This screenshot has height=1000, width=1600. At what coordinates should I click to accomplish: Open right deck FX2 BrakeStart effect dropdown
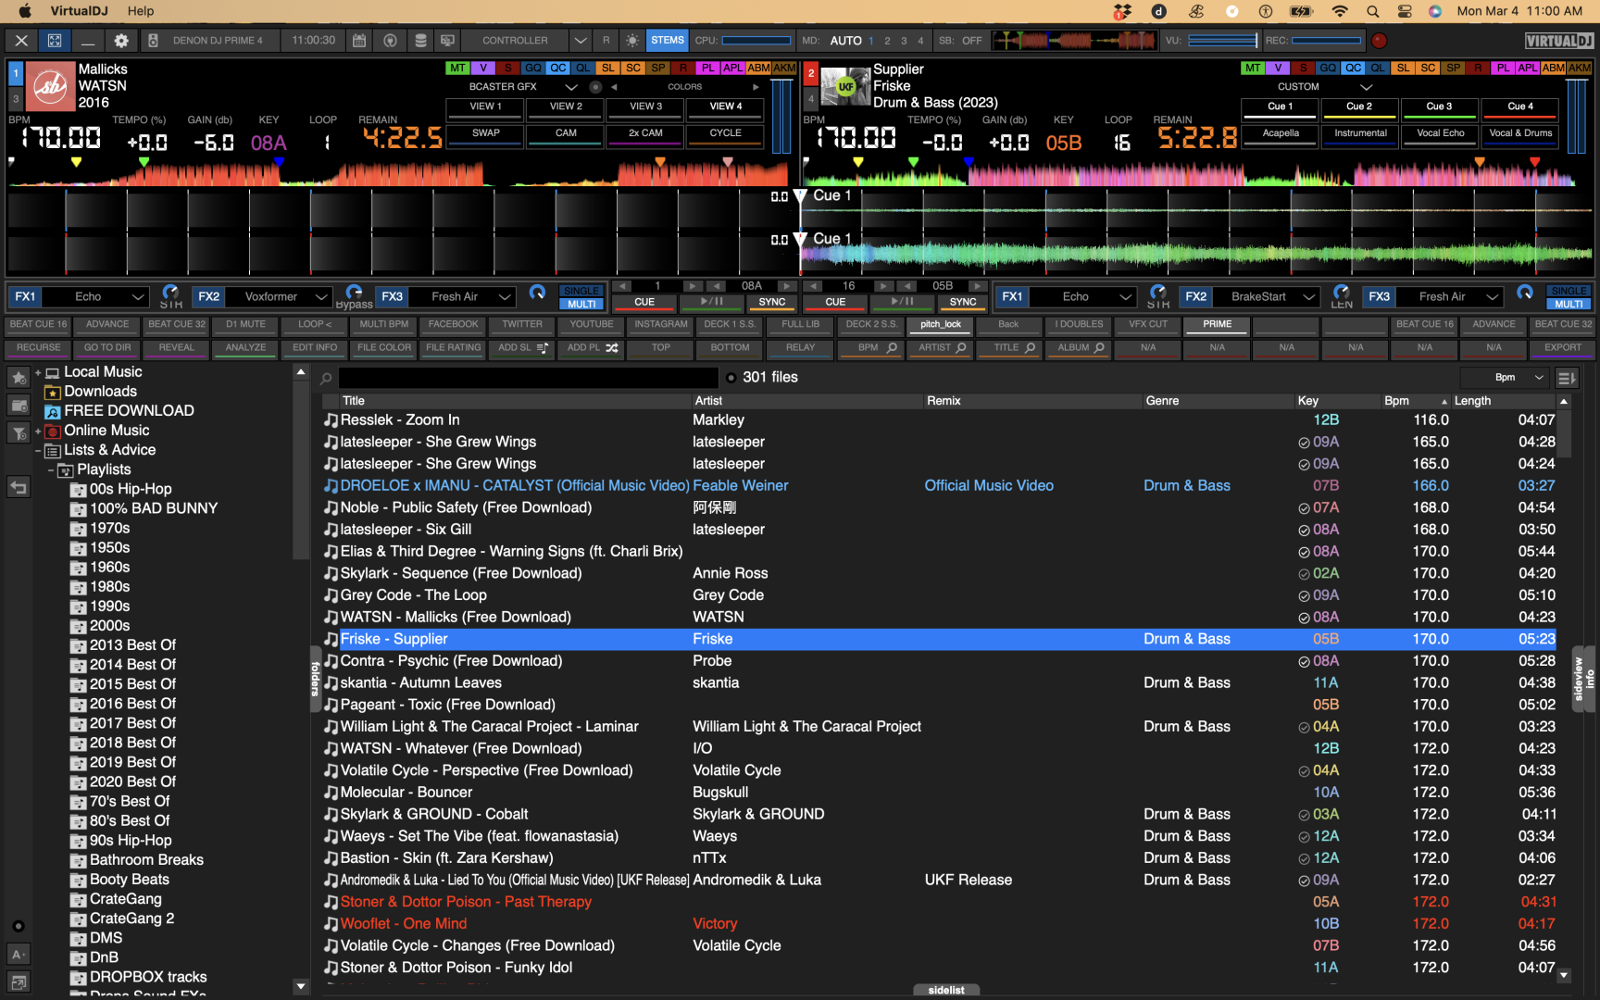pos(1308,297)
